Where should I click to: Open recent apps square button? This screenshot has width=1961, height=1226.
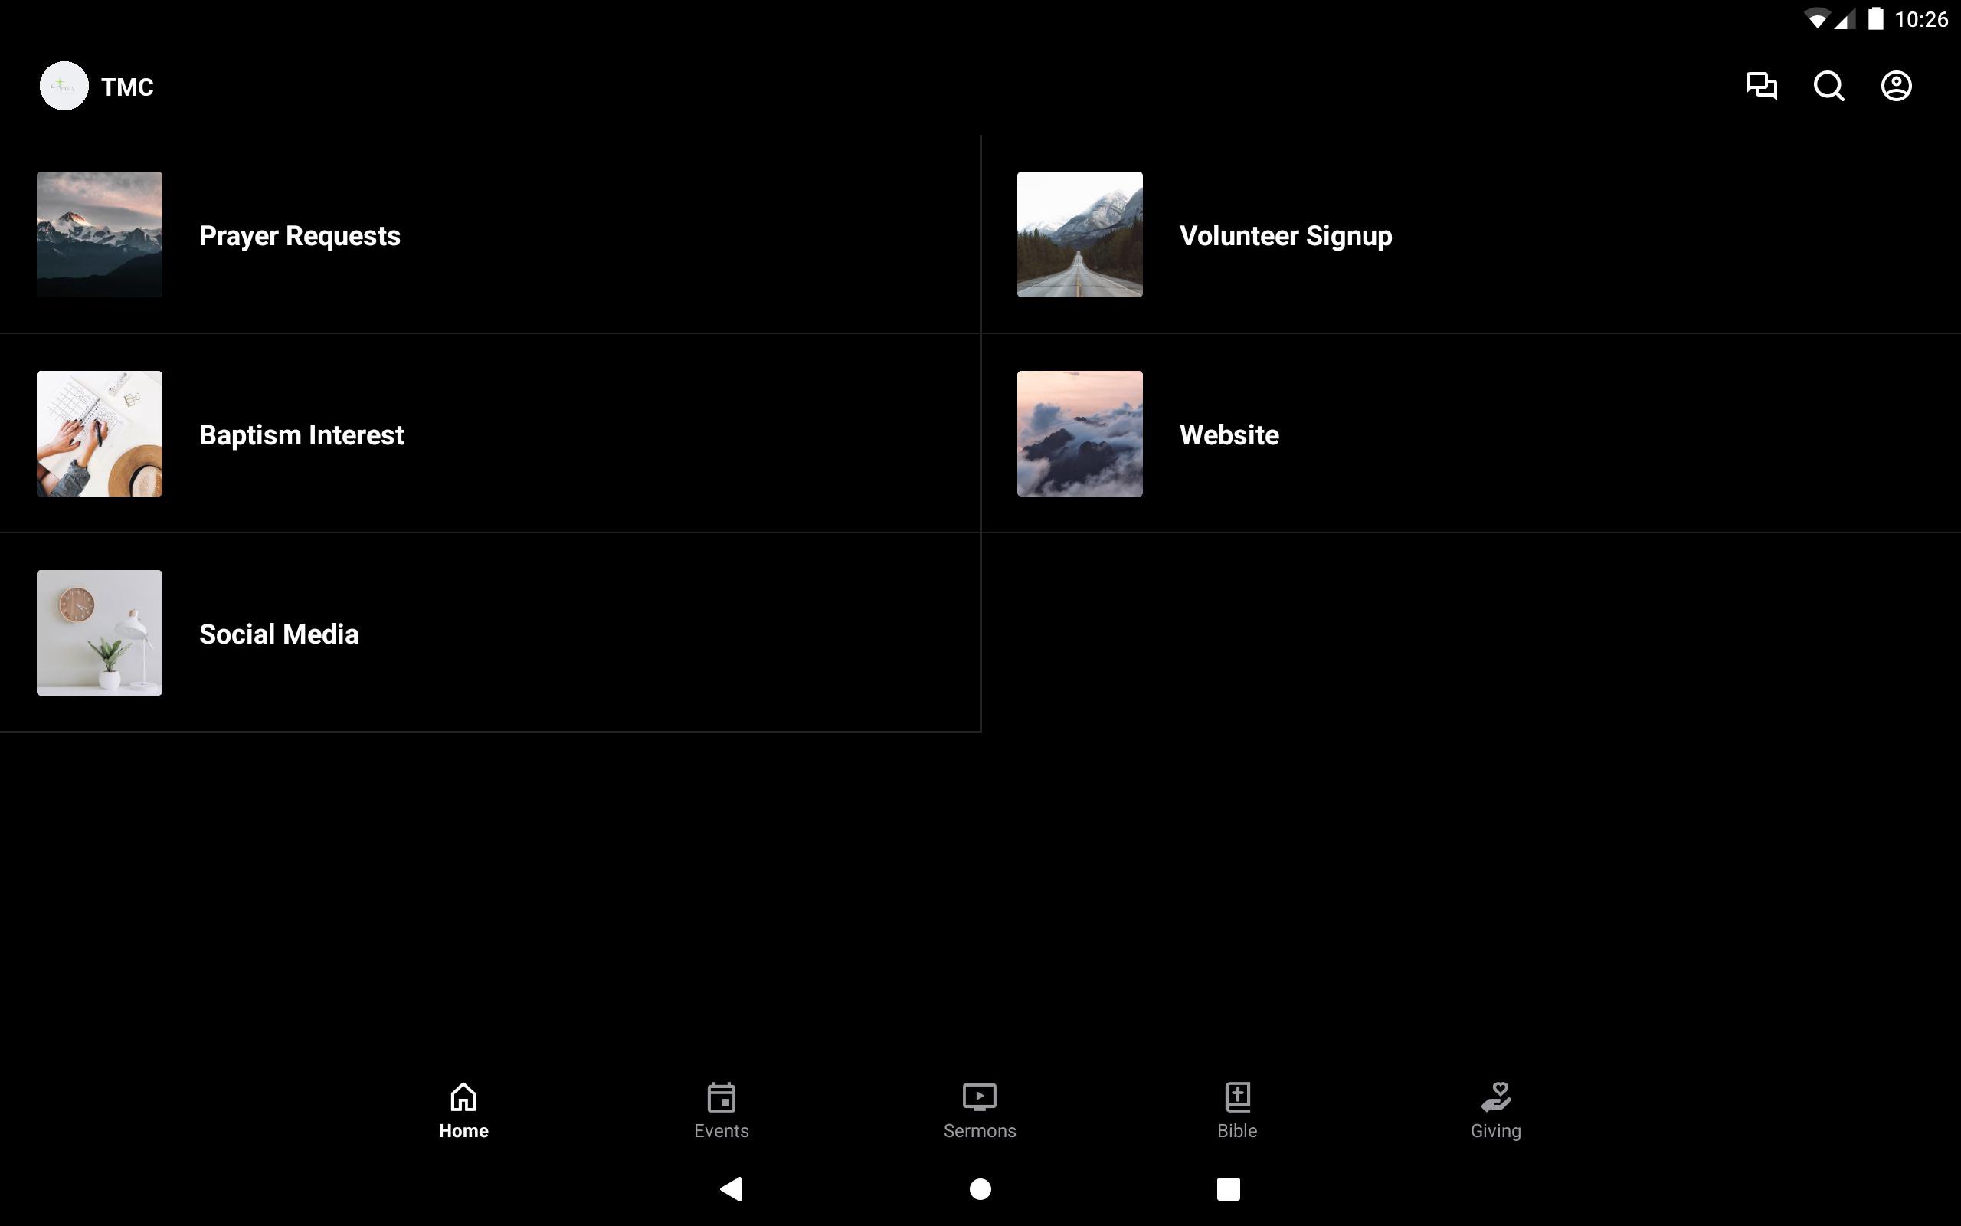1228,1188
